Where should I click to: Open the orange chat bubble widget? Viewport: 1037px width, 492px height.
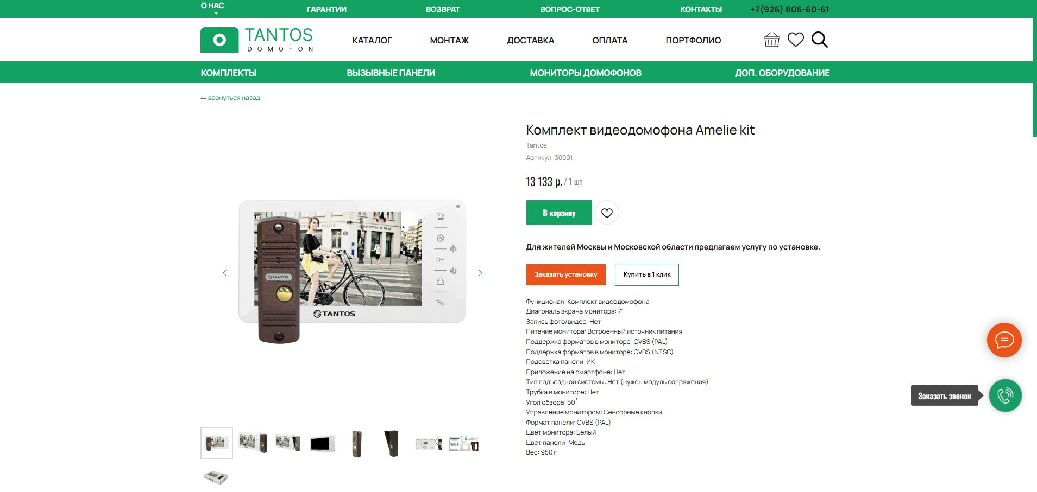click(x=1004, y=340)
